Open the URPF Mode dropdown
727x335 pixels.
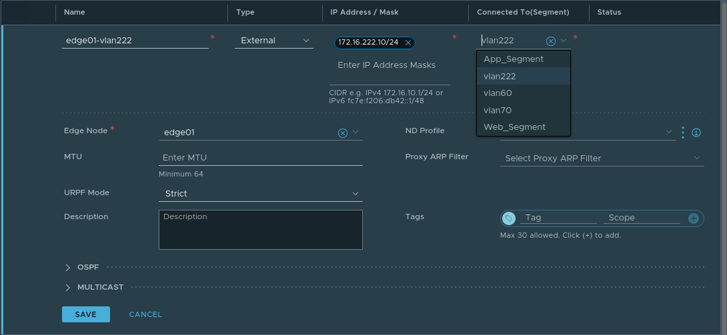click(260, 194)
